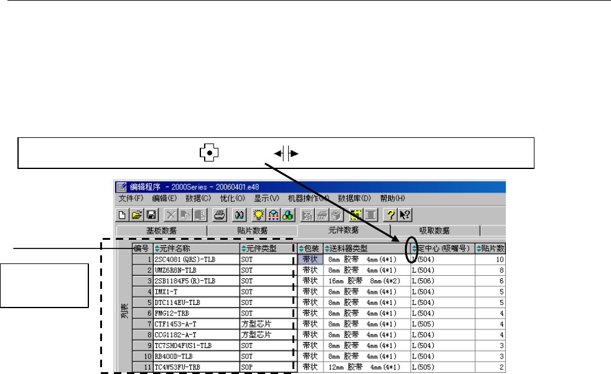Select row number 1 header
Screen dimensions: 611x374
pos(142,259)
